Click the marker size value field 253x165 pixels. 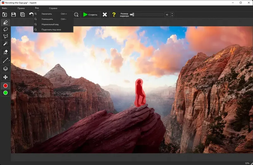click(167, 15)
